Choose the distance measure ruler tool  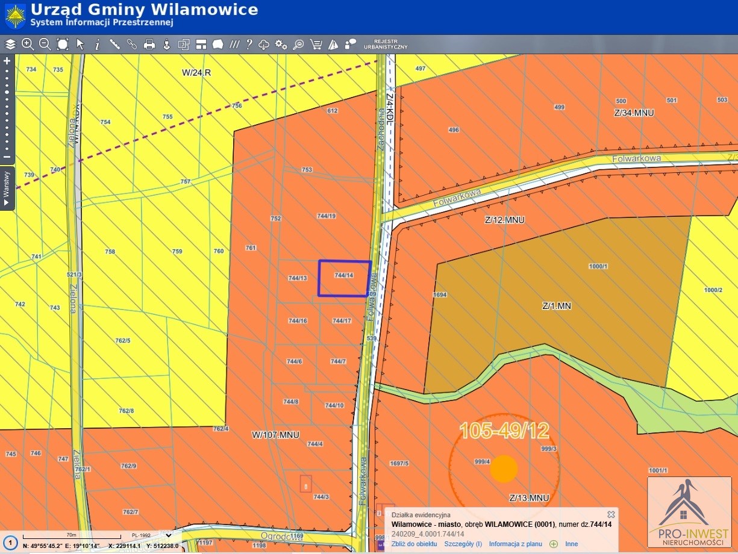[114, 44]
